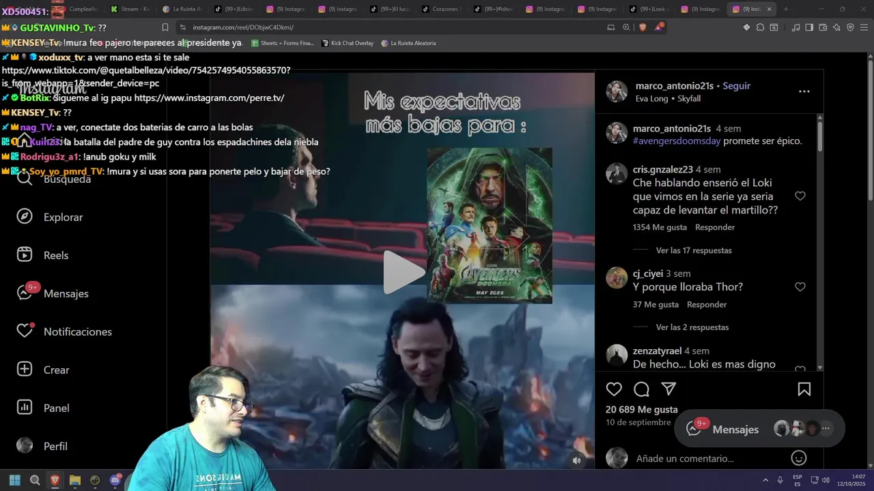Show likes on cris.gnzalez23 comment: 1354 Me gusta
Viewport: 874px width, 491px height.
(x=660, y=227)
